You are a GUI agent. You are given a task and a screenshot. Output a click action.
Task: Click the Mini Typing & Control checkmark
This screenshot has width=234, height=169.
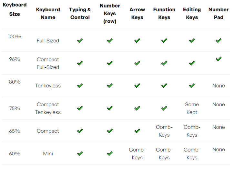click(x=80, y=153)
